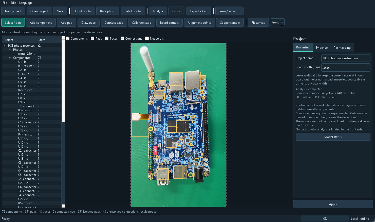Open the Front side dropdown

coord(277,22)
